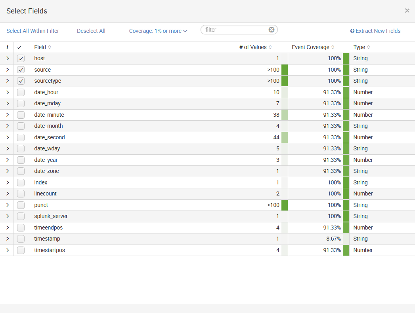Expand the splunk_server row details
Screen dimensions: 415x313
coord(8,216)
